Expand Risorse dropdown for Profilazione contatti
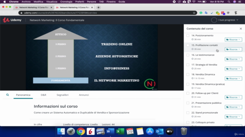Screen dimensions: 245x137 coord(233,49)
